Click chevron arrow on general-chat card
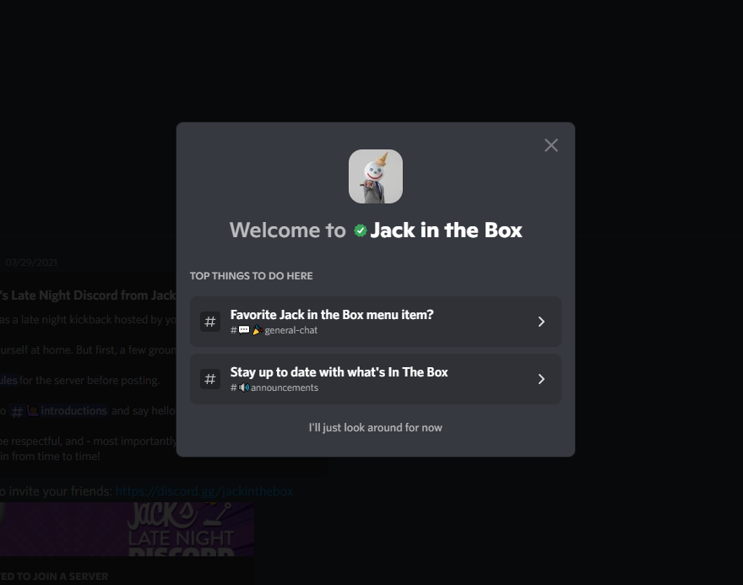 tap(541, 322)
